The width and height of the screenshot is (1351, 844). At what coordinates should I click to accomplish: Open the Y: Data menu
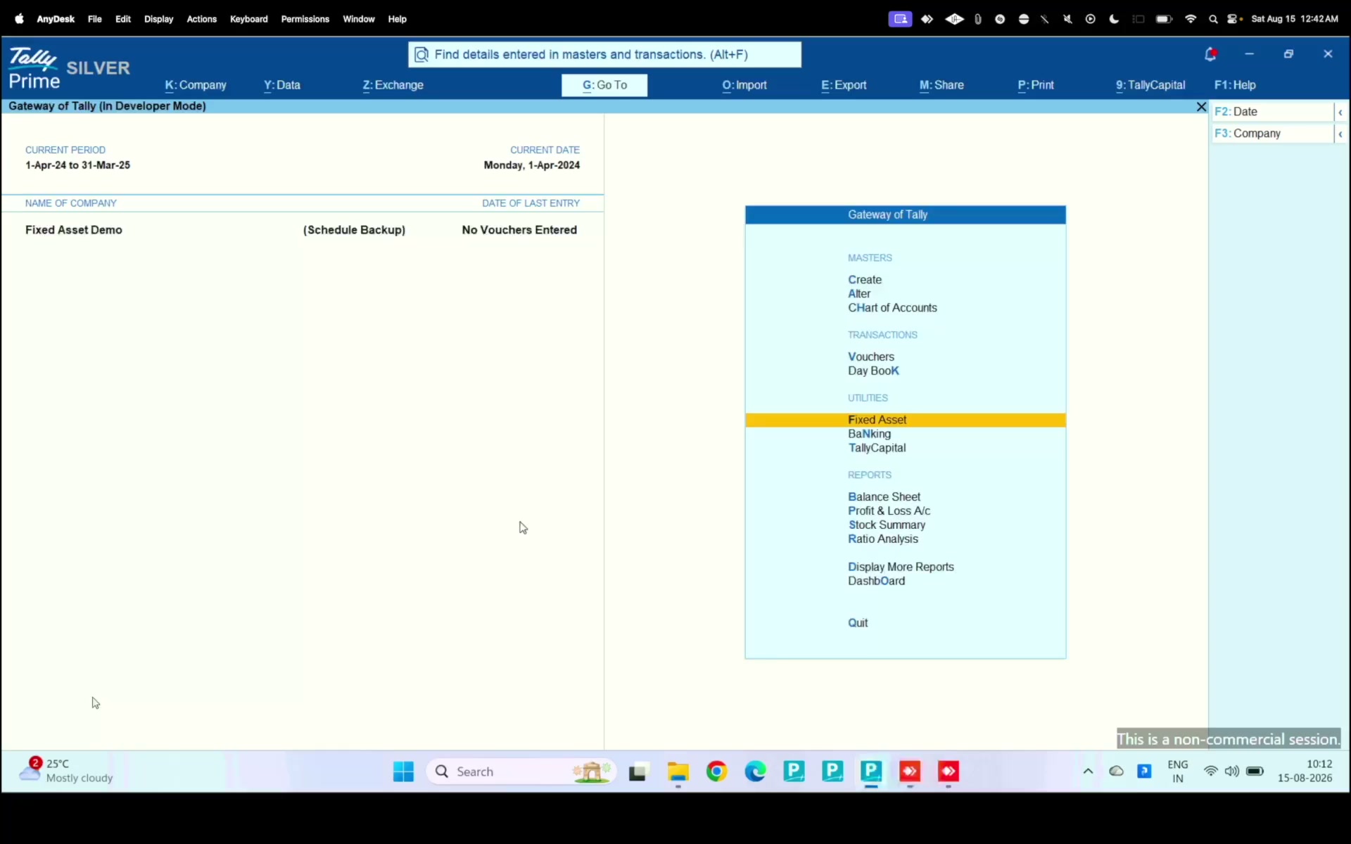coord(282,85)
